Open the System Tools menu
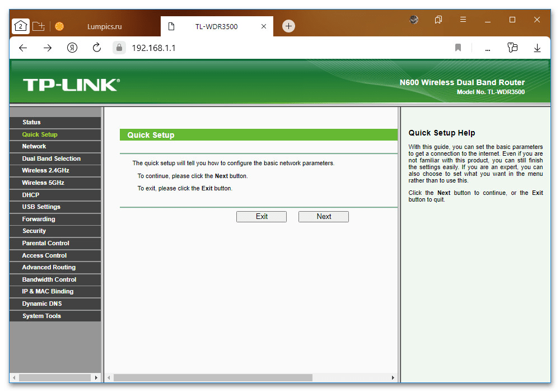Viewport: 560px width, 392px height. 41,316
